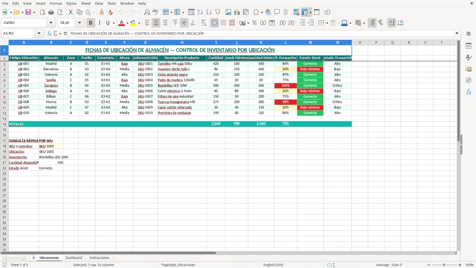Click Insert Image icon
The height and width of the screenshot is (268, 476).
[x=228, y=12]
